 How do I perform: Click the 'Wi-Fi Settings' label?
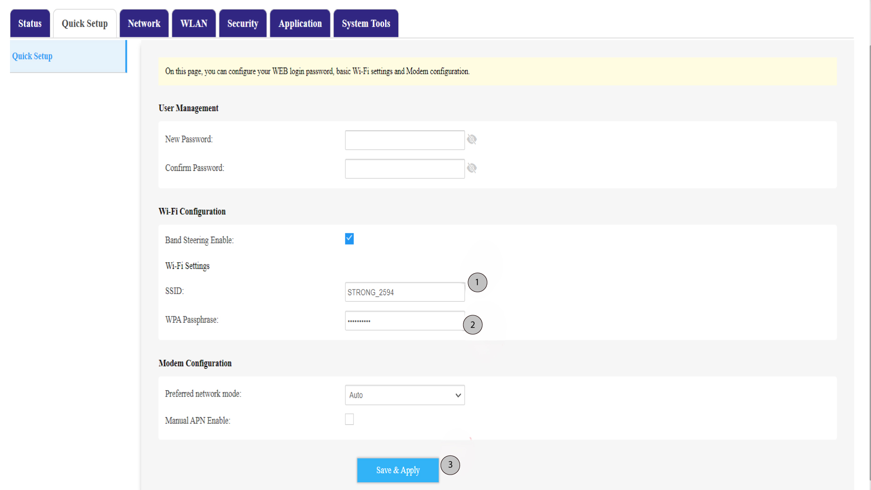[x=187, y=266]
